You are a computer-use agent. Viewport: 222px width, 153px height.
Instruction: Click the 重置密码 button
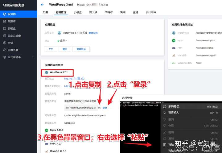click(81, 49)
